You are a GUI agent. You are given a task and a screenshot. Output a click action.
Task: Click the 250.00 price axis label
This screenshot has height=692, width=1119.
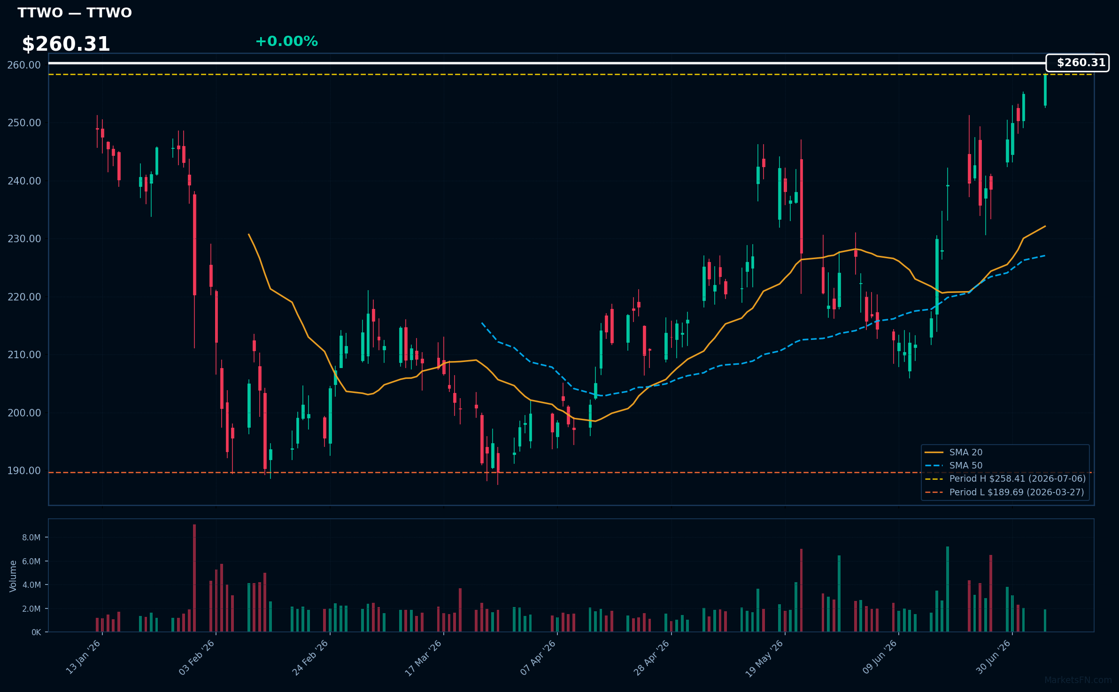point(24,123)
